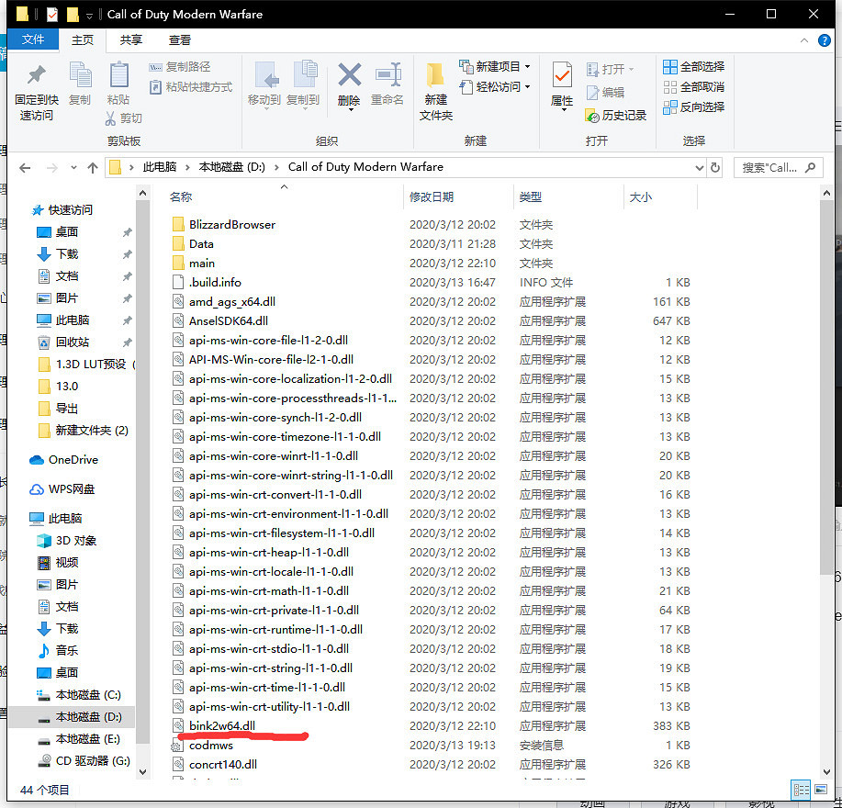Open the Share tab
The height and width of the screenshot is (808, 842).
[x=131, y=40]
